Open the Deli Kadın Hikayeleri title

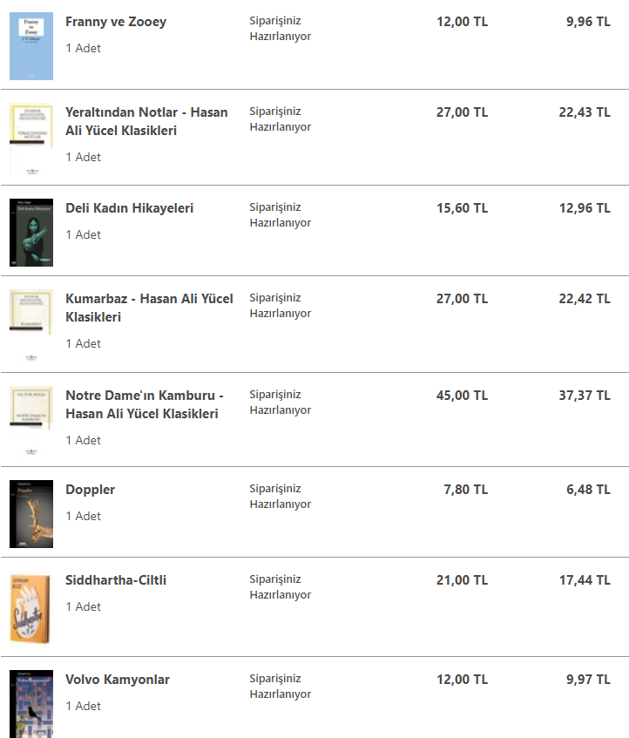click(x=130, y=208)
